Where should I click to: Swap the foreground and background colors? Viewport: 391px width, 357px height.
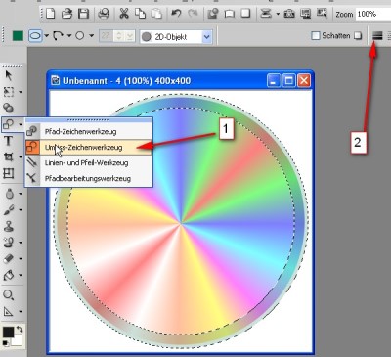coord(20,329)
